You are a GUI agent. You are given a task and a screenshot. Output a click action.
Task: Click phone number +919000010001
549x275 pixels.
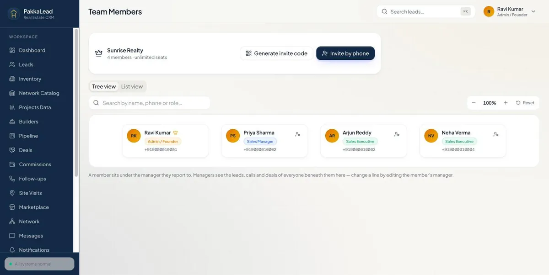point(161,149)
